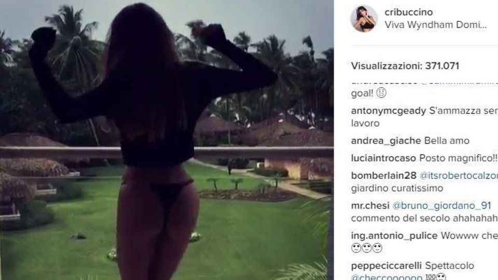
Task: Open the antonymcgeady commenter profile
Action: pyautogui.click(x=389, y=111)
